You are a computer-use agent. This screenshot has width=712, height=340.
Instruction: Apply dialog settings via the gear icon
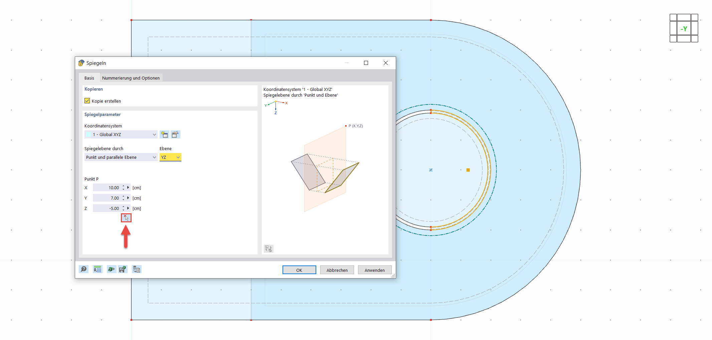[x=111, y=269]
